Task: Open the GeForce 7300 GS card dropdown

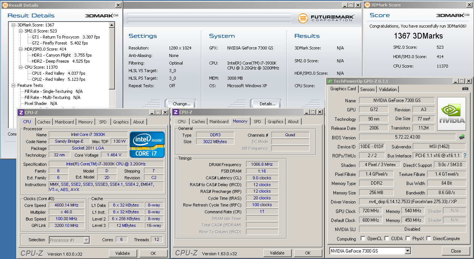Action: tap(407, 251)
